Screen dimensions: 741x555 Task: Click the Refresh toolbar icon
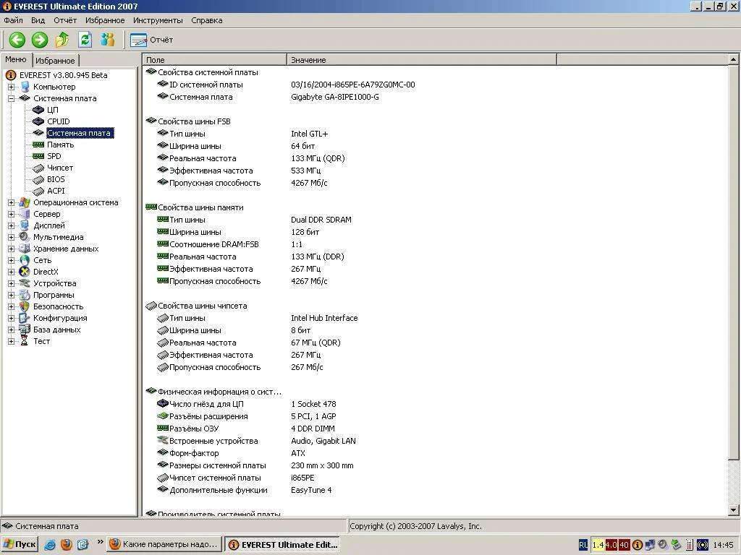click(x=85, y=40)
